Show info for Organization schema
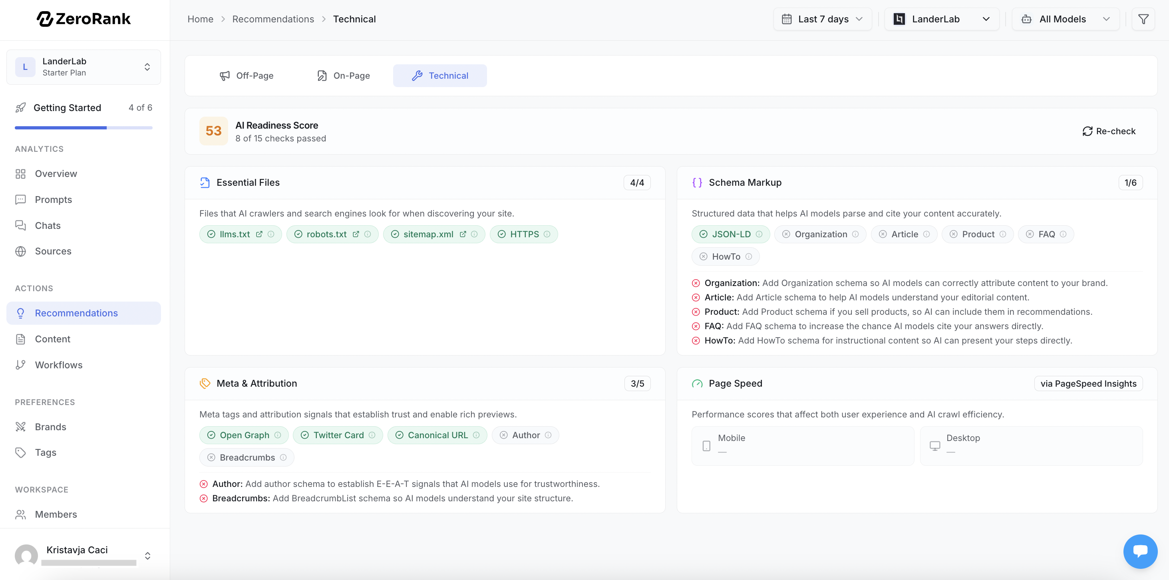 (x=855, y=234)
